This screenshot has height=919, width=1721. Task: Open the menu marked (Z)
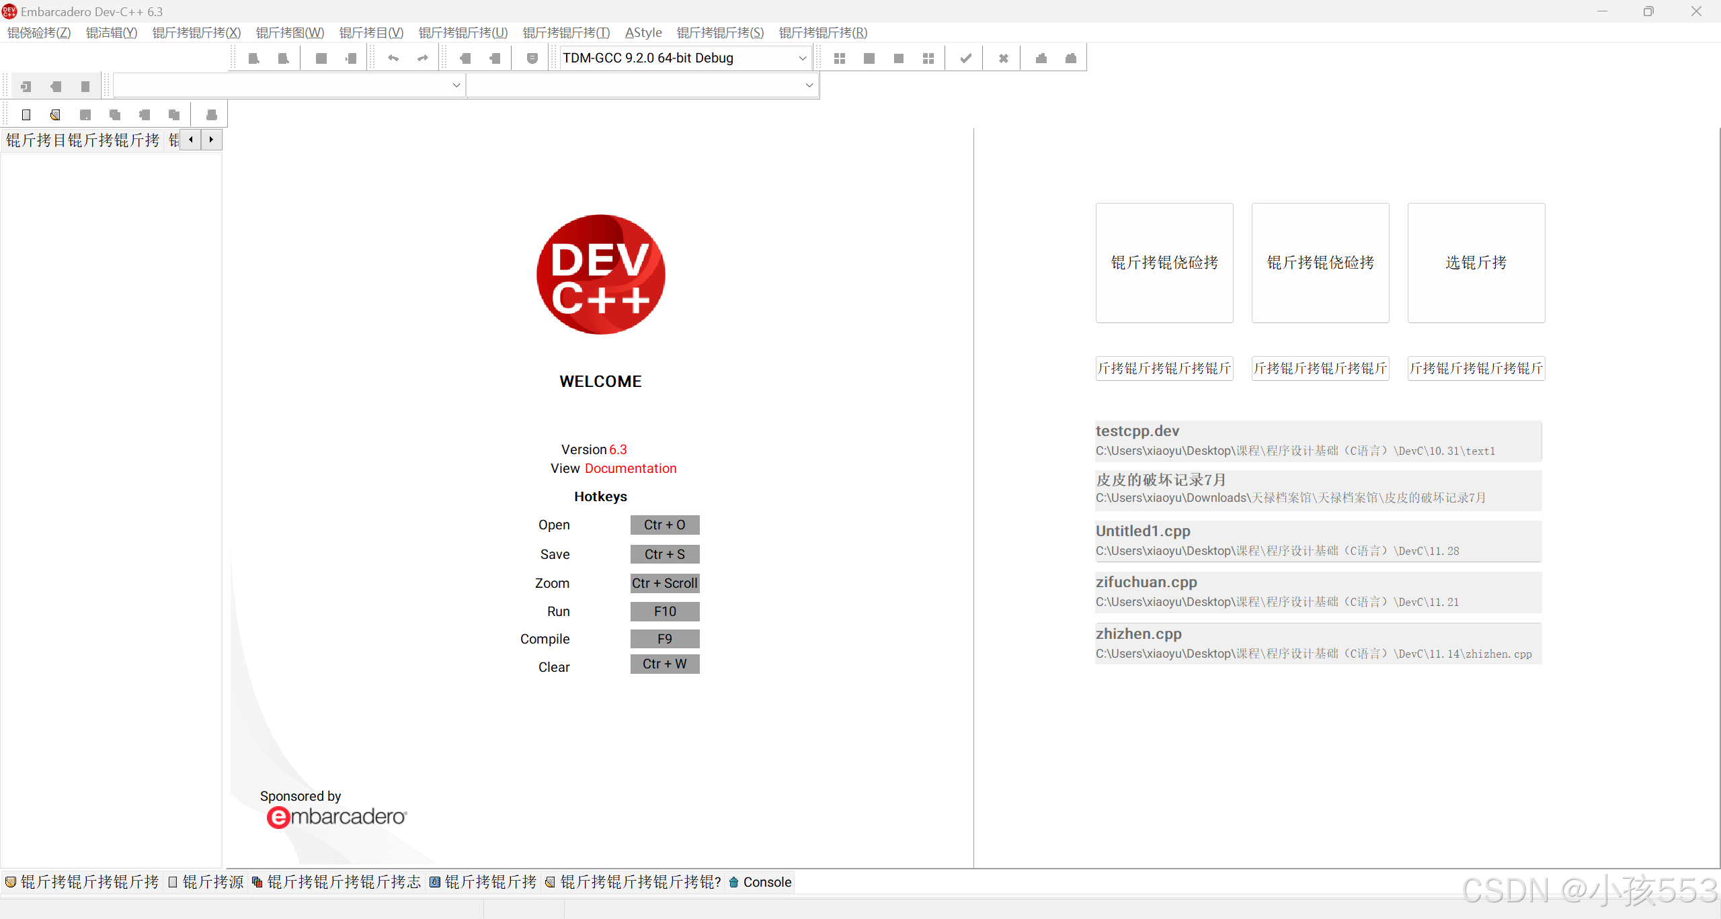39,33
